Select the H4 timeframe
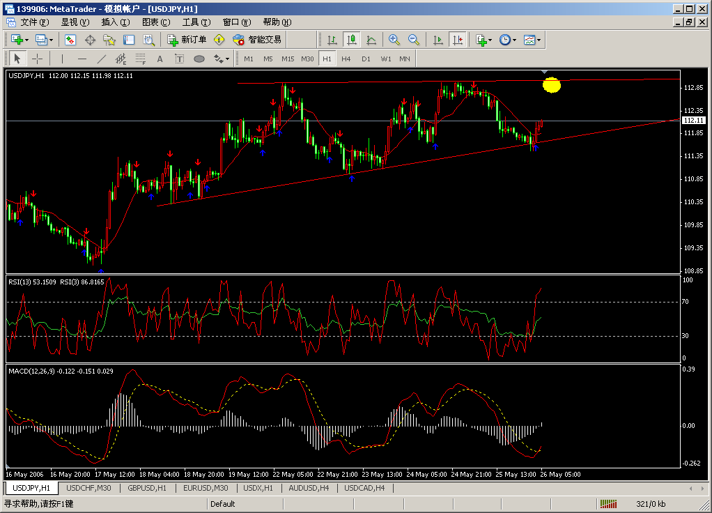The height and width of the screenshot is (513, 712). coord(346,59)
